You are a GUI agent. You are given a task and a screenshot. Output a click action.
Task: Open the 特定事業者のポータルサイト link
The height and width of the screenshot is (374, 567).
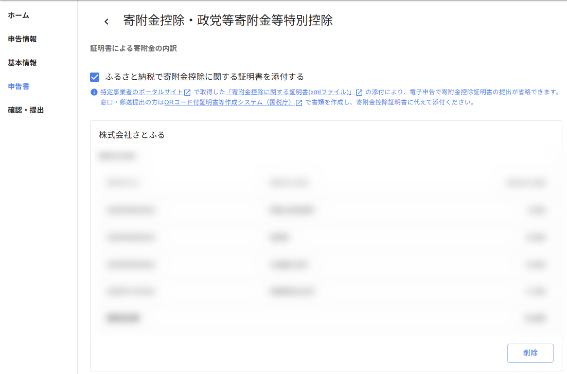tap(141, 92)
